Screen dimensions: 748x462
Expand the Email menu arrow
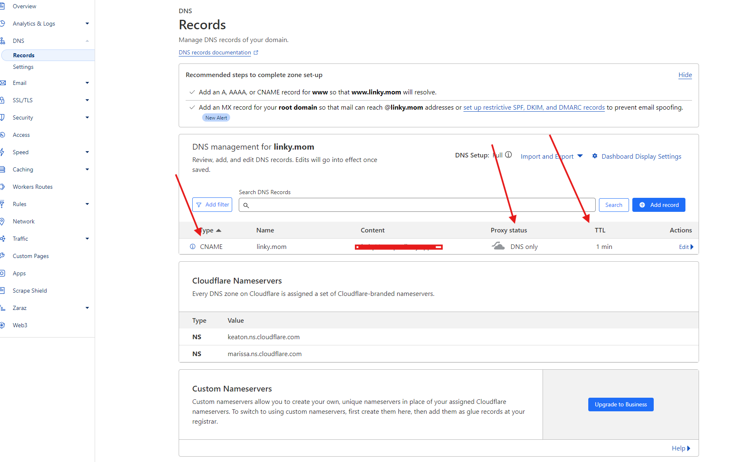[x=87, y=83]
